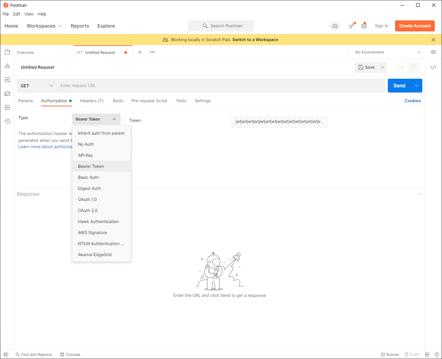This screenshot has height=359, width=442.
Task: Open the Environments sidebar icon
Action: click(x=7, y=80)
